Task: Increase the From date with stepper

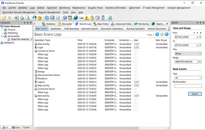Action: pos(200,36)
